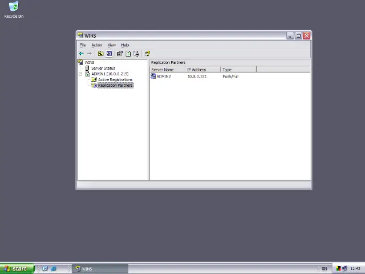365x274 pixels.
Task: Click the Export List toolbar icon
Action: 136,54
